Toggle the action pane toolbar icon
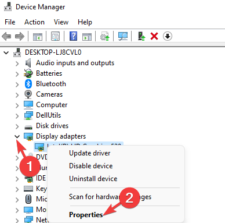This screenshot has width=225, height=223. [x=87, y=36]
